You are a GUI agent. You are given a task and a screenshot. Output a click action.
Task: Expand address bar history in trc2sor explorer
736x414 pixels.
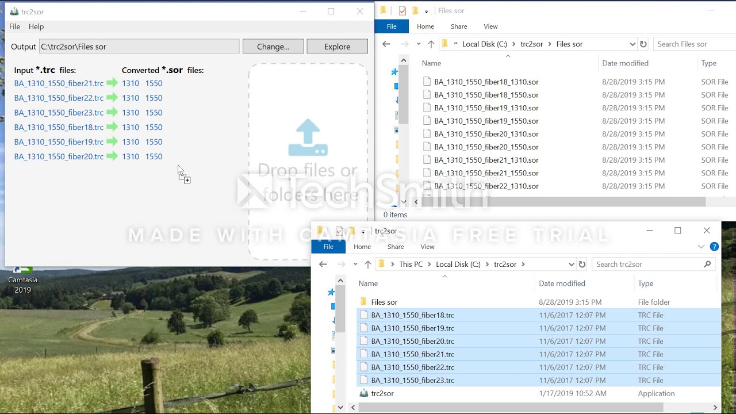point(571,264)
